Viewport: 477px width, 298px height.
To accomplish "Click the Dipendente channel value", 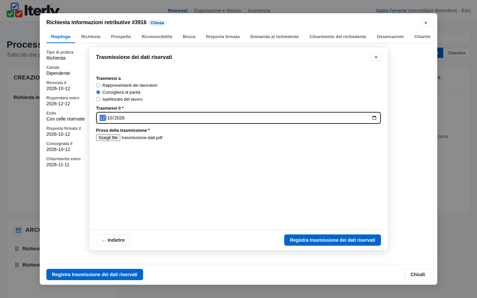I will tap(58, 73).
